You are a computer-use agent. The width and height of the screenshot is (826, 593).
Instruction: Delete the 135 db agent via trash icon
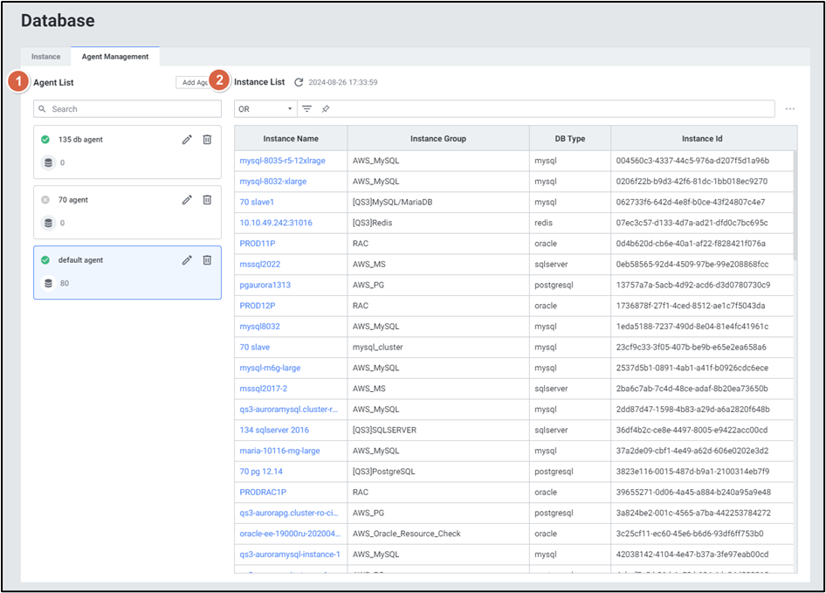(x=207, y=140)
